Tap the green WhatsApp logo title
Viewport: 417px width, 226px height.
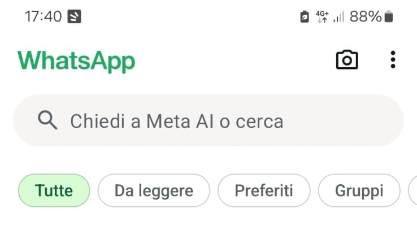click(76, 60)
